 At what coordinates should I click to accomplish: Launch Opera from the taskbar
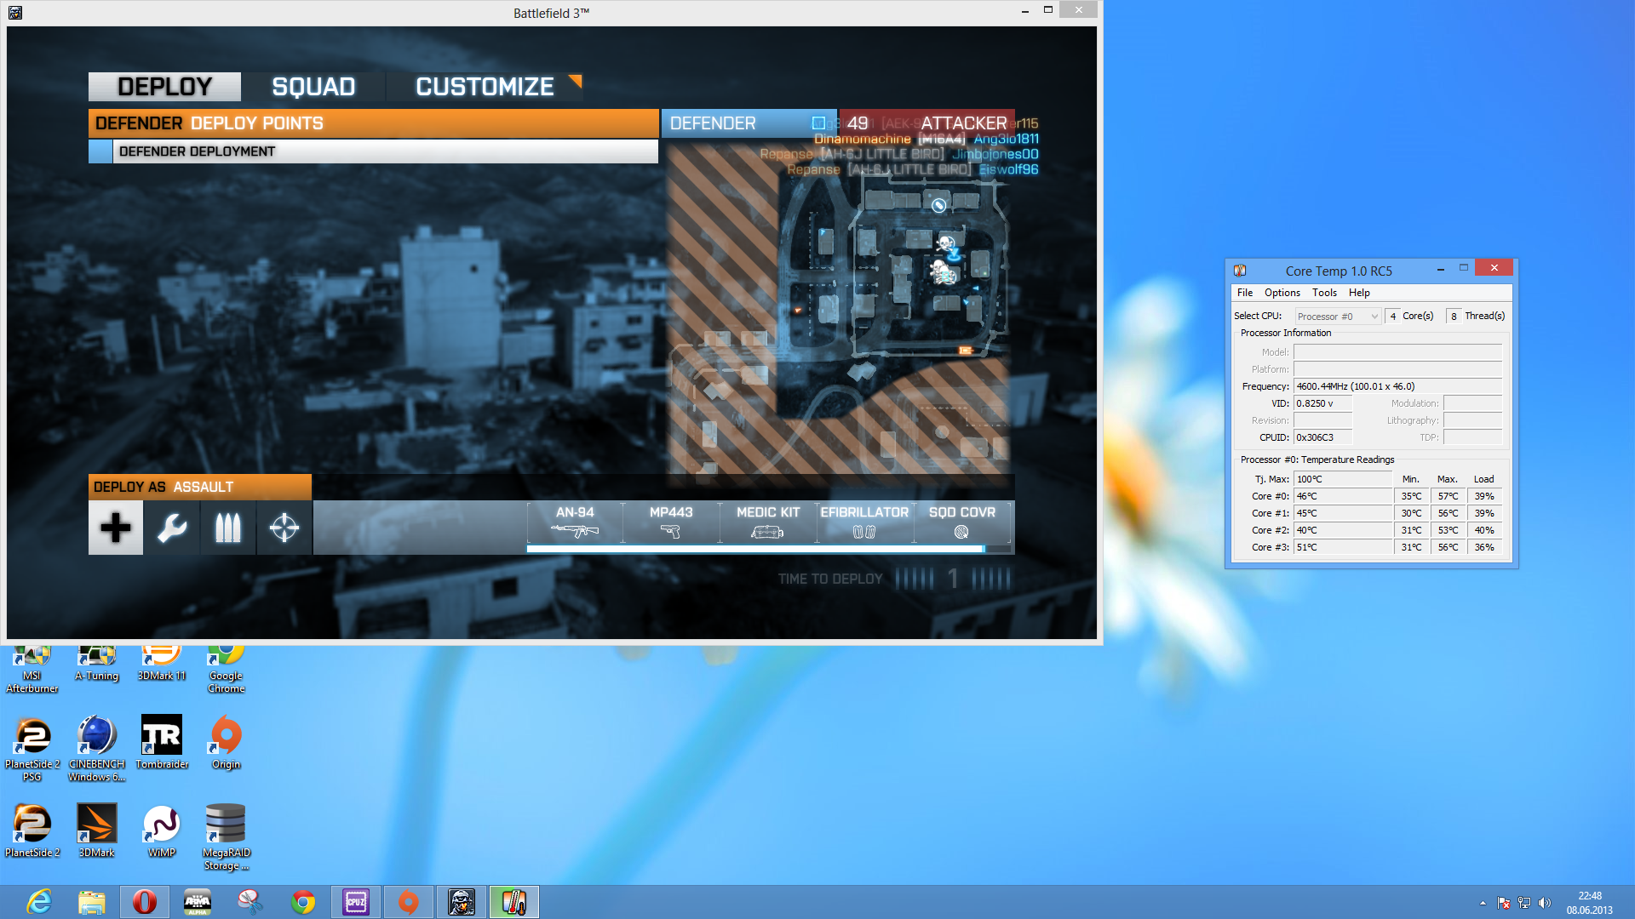(144, 902)
